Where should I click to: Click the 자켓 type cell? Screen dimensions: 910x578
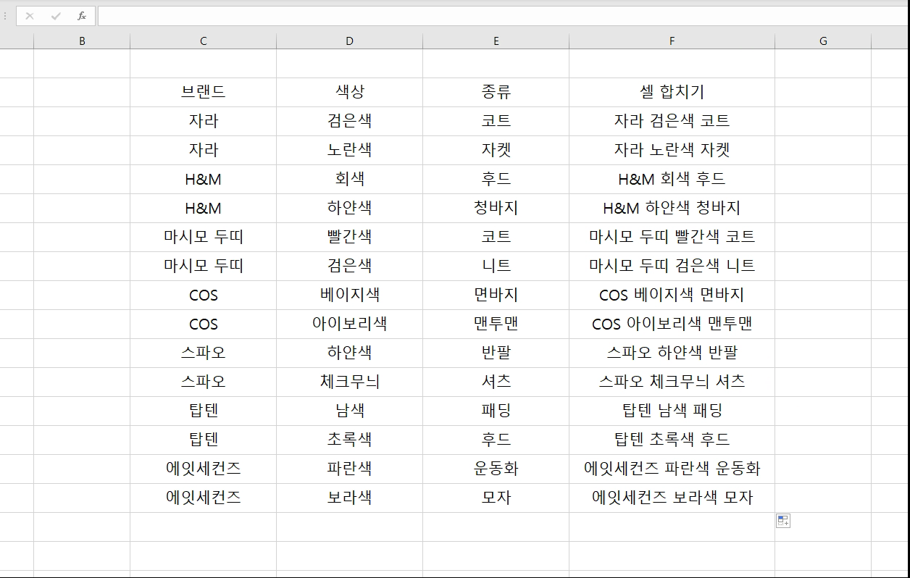(x=496, y=150)
